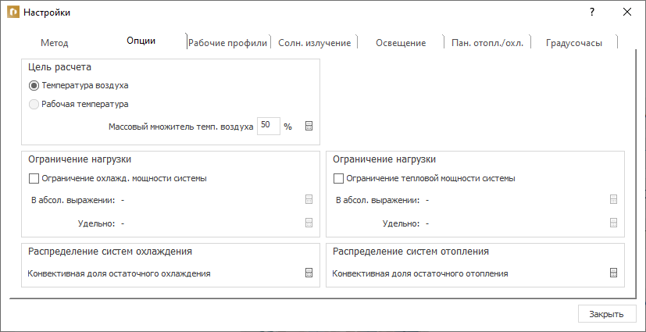The height and width of the screenshot is (332, 646).
Task: Click the Распределение систем отопления heading
Action: click(x=411, y=252)
